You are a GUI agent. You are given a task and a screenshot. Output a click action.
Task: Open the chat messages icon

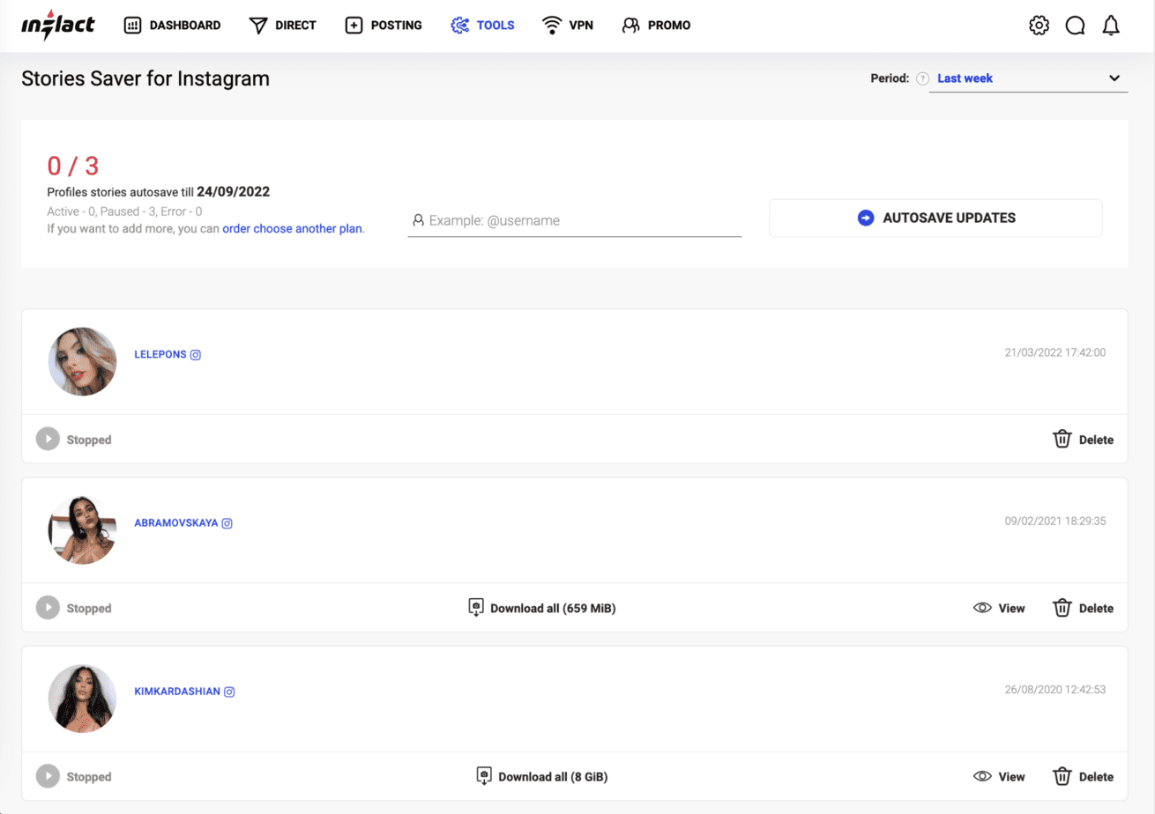(x=1075, y=26)
